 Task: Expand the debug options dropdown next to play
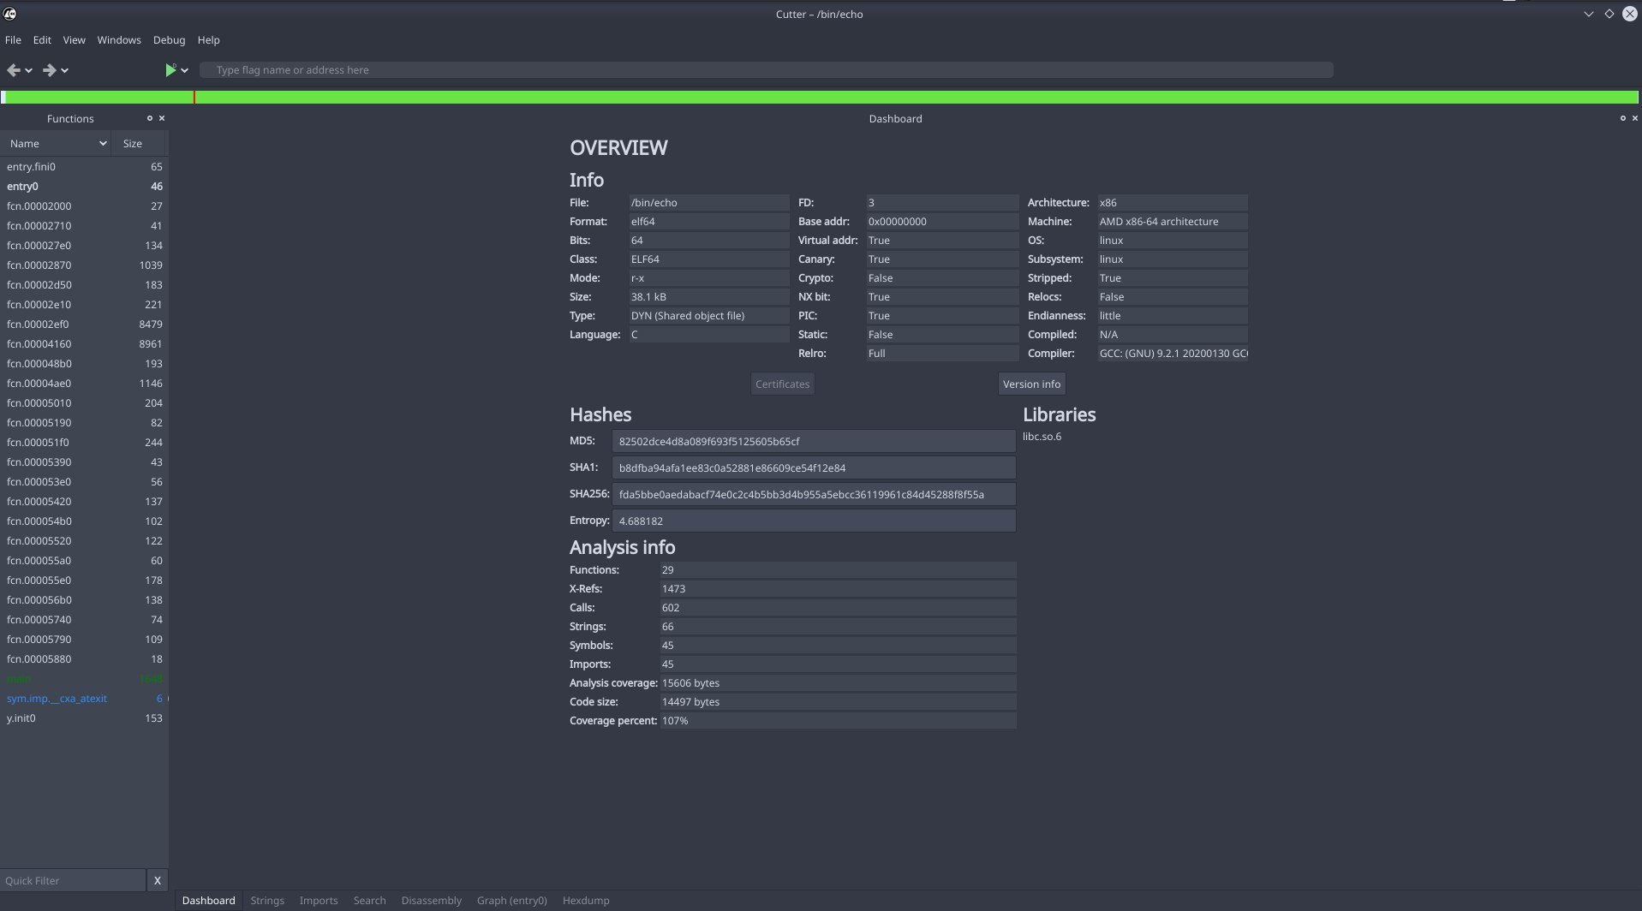(x=184, y=70)
